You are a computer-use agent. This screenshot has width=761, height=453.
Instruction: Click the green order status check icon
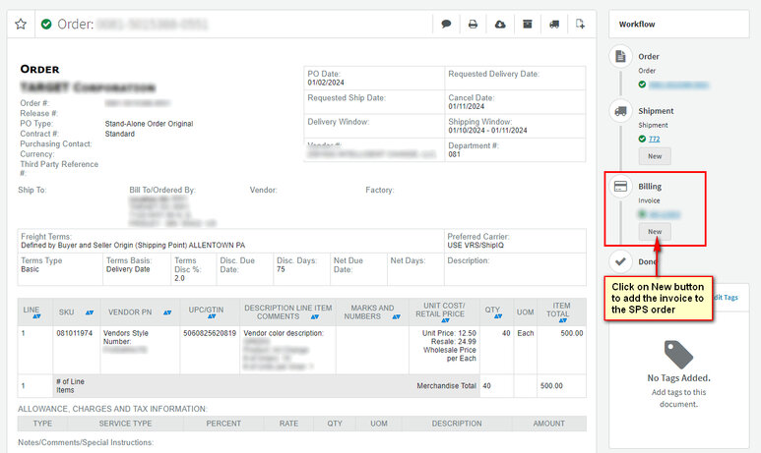(x=46, y=24)
